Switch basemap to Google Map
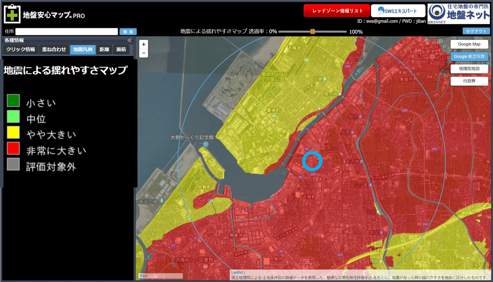 (x=469, y=44)
